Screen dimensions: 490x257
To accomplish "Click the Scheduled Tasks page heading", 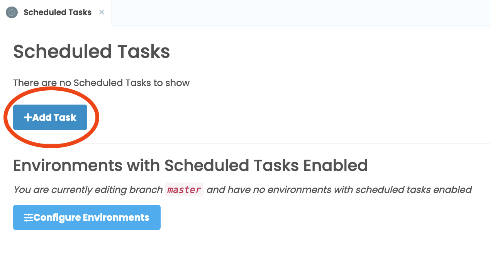I will (x=92, y=51).
